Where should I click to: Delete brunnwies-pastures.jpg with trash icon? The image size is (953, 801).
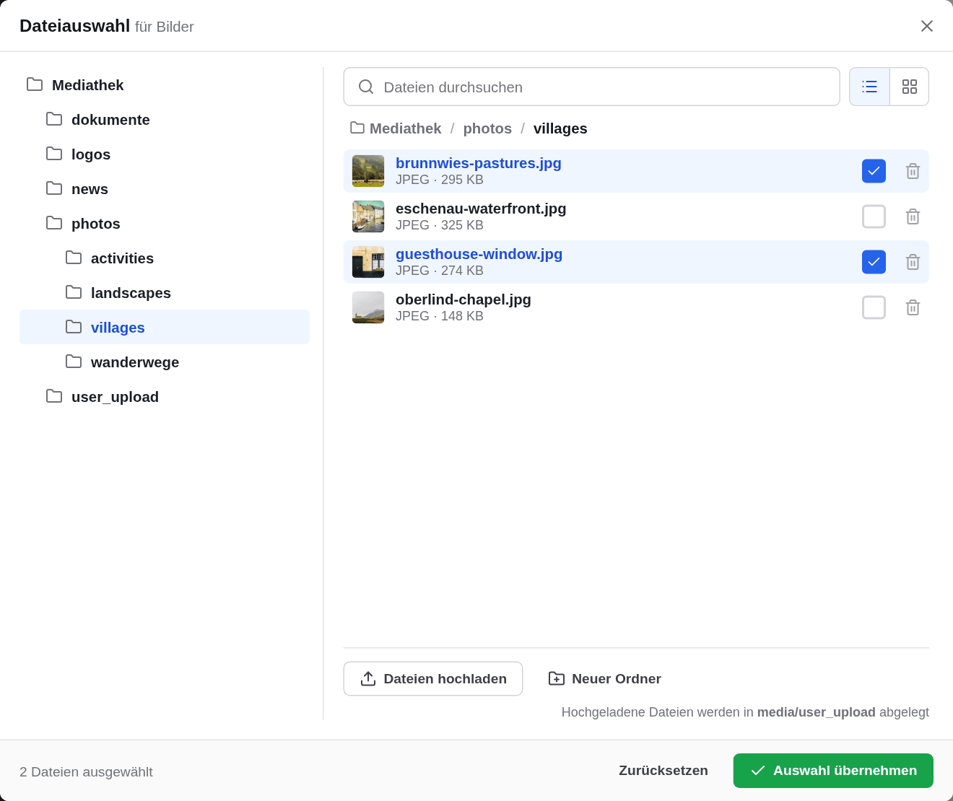913,171
